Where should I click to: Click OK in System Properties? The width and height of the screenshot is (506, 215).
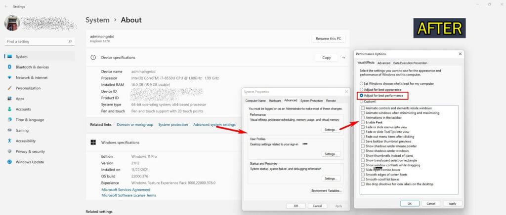click(296, 206)
